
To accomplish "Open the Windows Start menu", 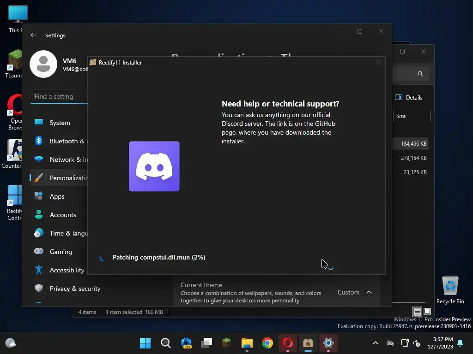I will (x=145, y=343).
